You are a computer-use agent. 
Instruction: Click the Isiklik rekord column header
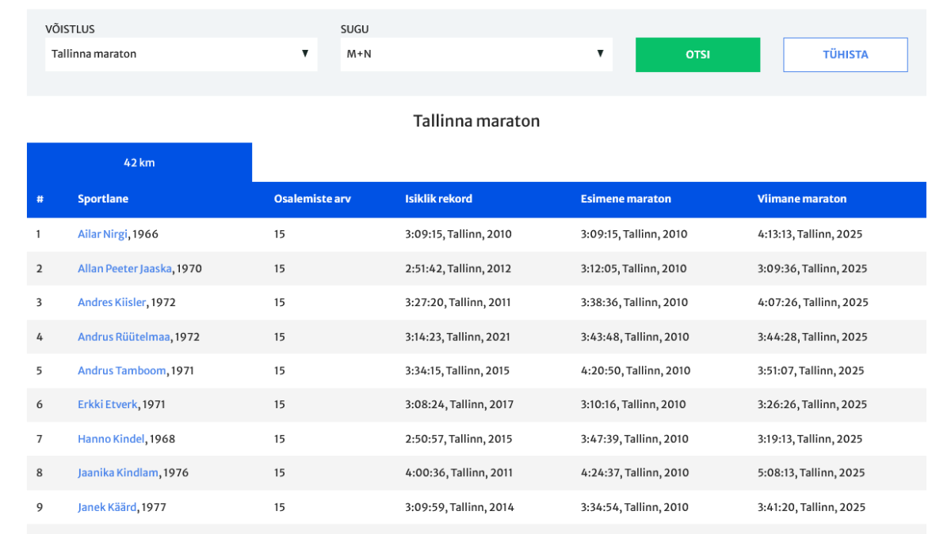click(438, 199)
